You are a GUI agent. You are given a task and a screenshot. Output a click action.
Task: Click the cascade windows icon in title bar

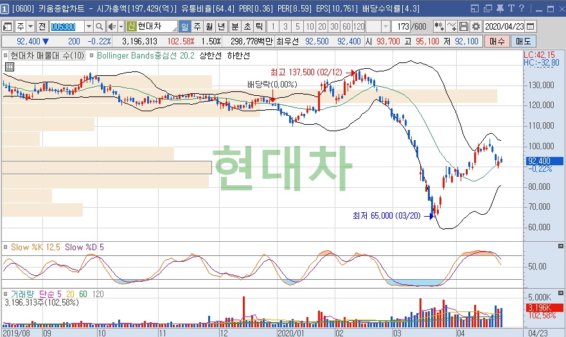tap(488, 8)
